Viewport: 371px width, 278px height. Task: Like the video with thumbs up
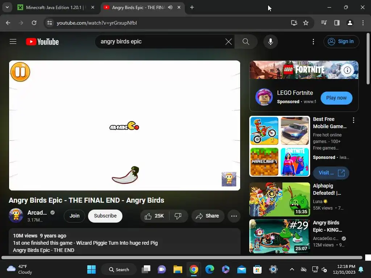(155, 216)
